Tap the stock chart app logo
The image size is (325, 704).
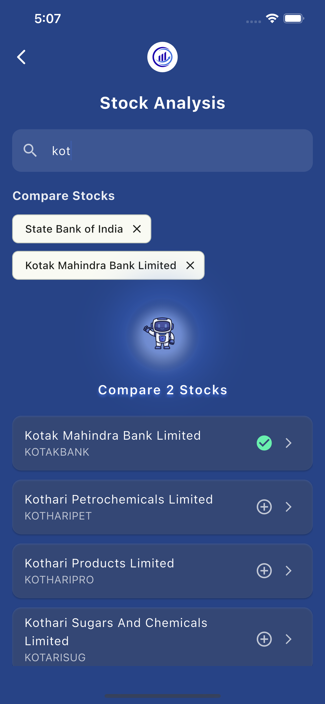(162, 57)
